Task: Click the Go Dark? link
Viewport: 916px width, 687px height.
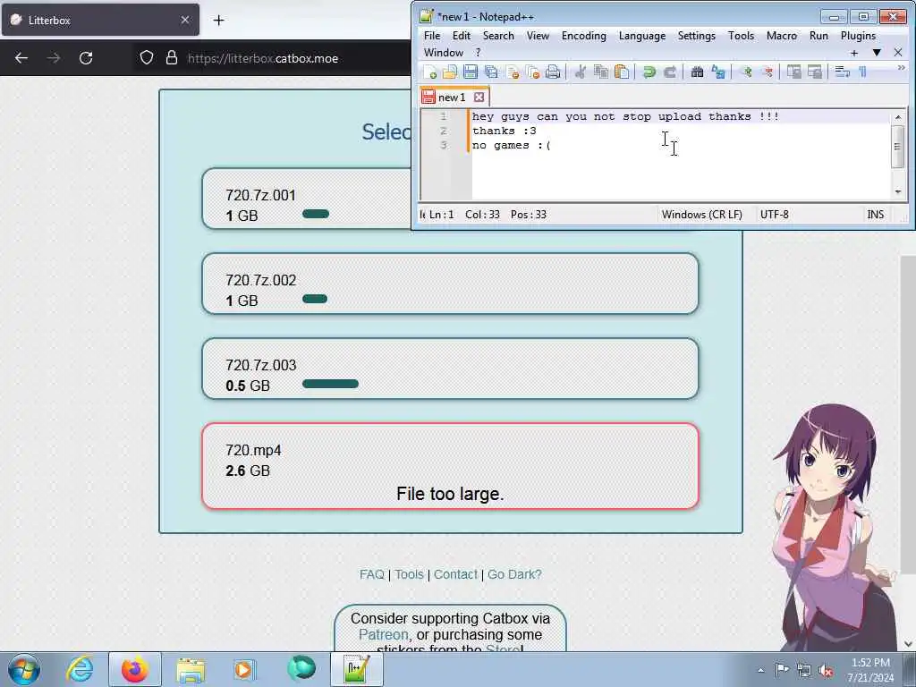Action: click(x=514, y=574)
